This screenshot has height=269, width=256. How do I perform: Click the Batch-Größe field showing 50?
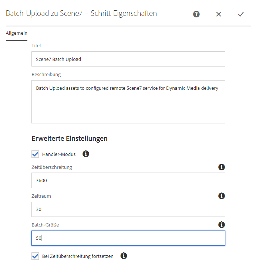(128, 238)
